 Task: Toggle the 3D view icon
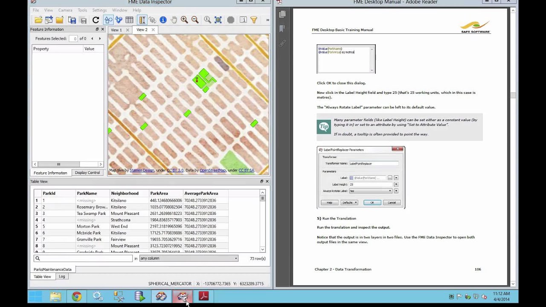(x=119, y=20)
